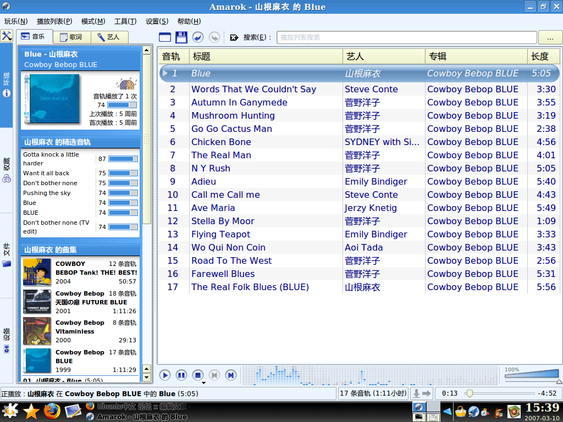Open the 工具(T) menu
Viewport: 563px width, 422px height.
click(x=125, y=21)
